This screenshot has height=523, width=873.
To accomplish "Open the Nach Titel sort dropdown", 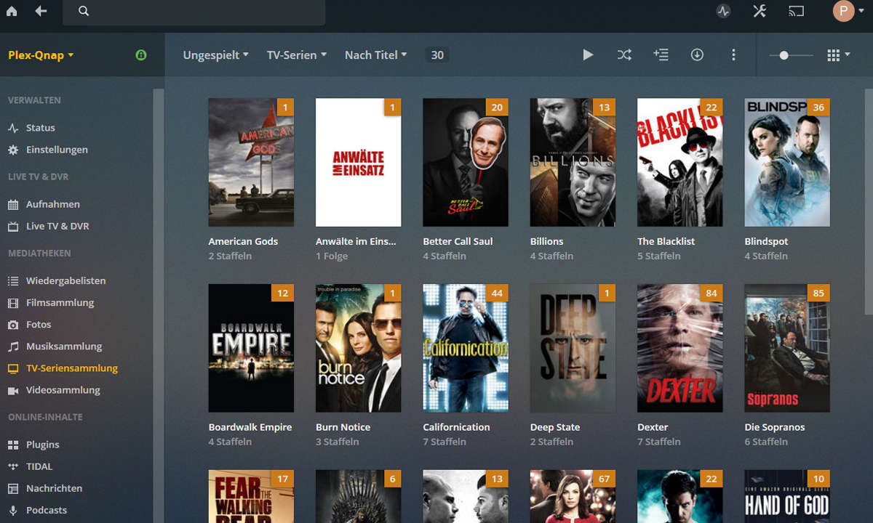I will click(x=376, y=54).
